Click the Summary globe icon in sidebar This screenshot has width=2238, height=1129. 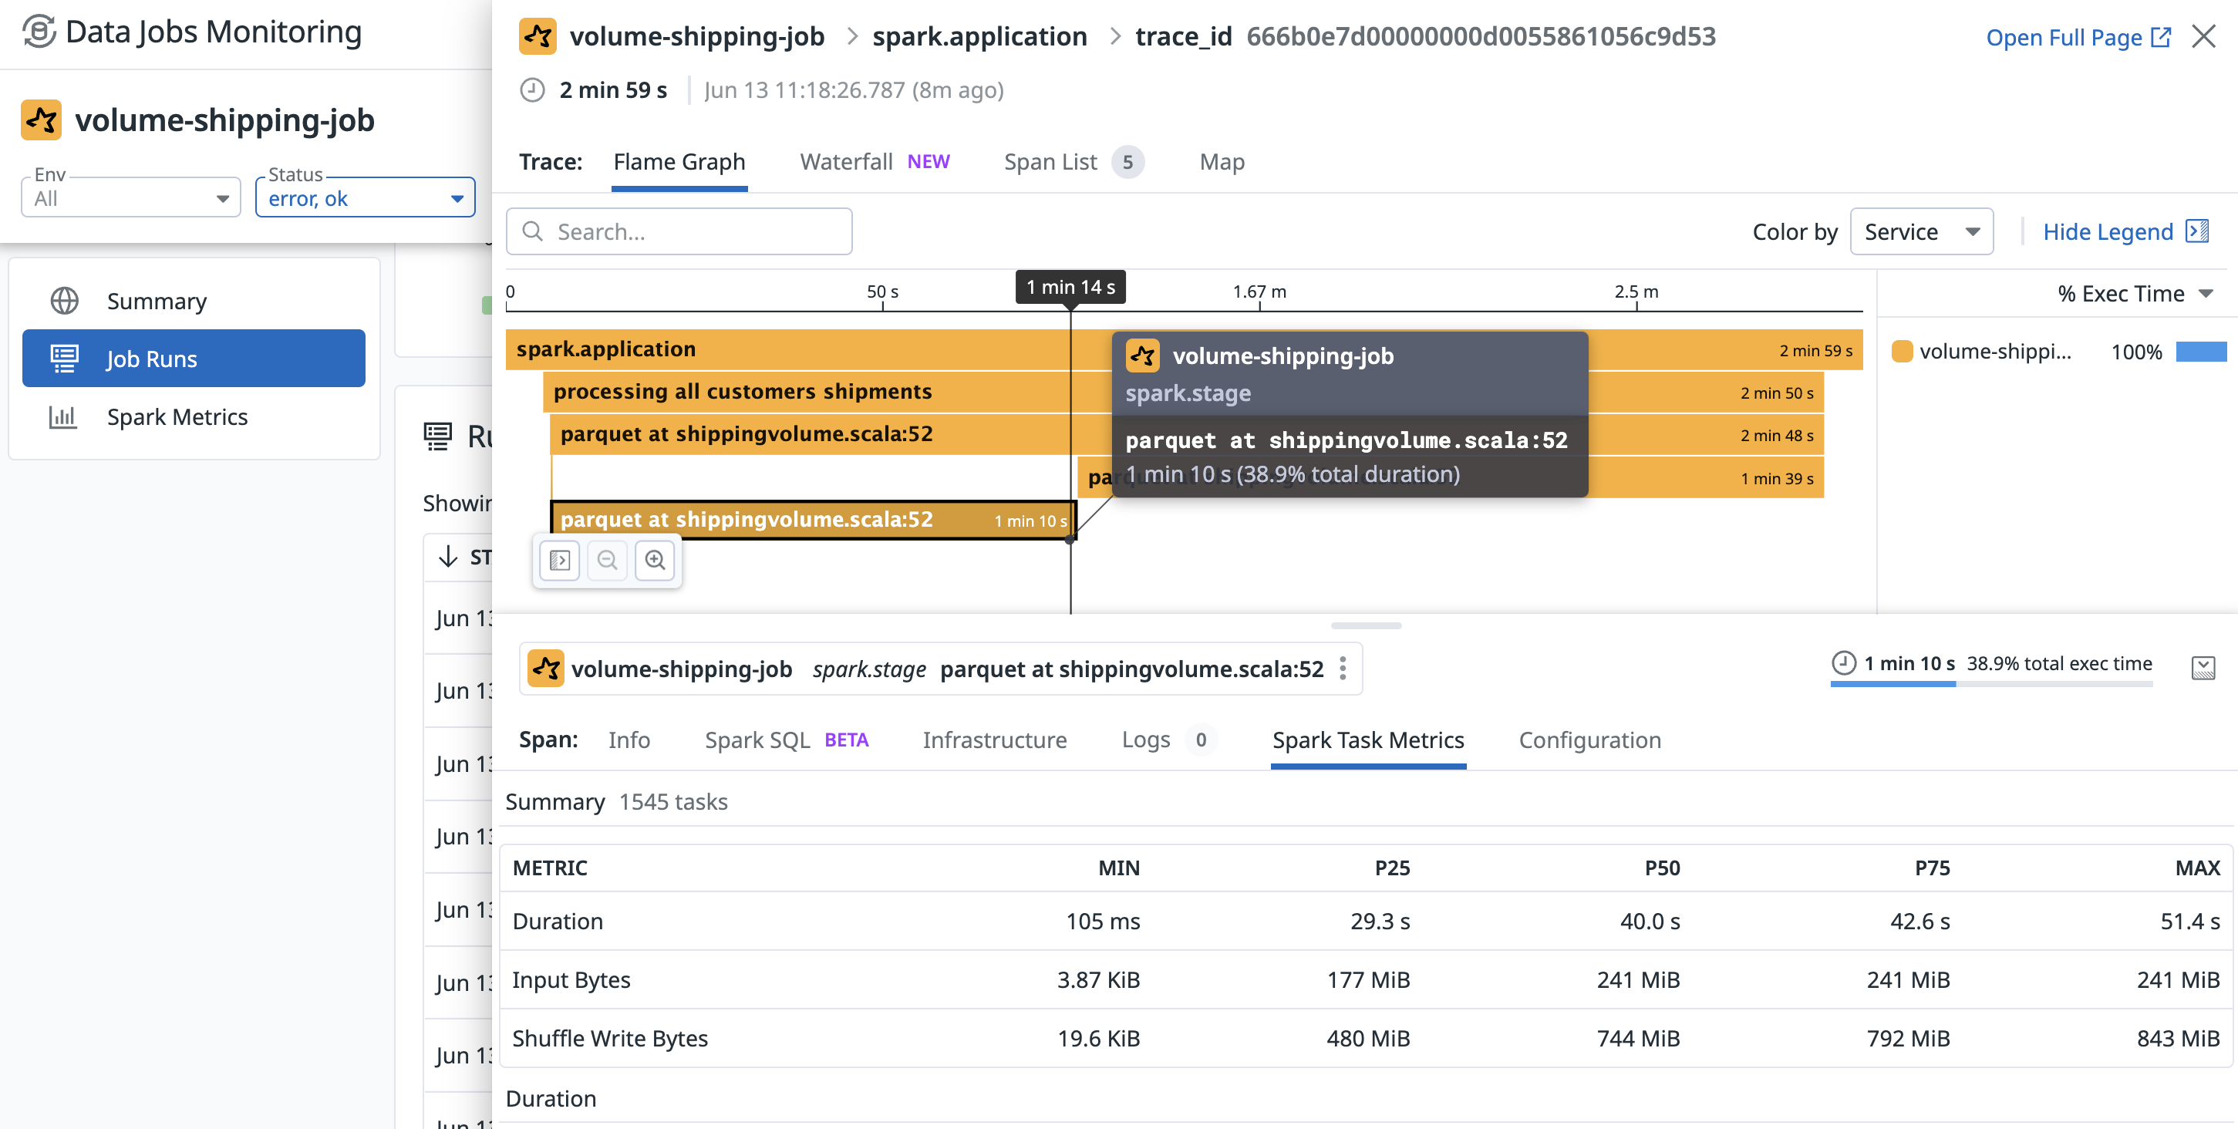pos(64,301)
